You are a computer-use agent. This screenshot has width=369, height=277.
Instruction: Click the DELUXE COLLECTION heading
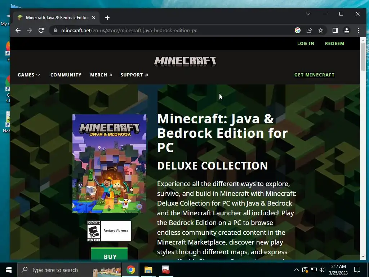click(x=212, y=166)
